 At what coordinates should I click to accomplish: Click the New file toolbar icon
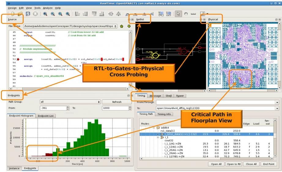(13, 14)
